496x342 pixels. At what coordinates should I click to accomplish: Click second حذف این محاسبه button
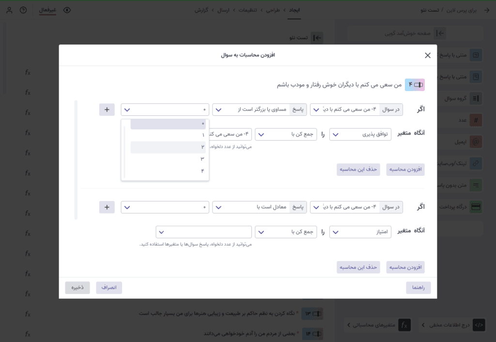[x=358, y=267]
